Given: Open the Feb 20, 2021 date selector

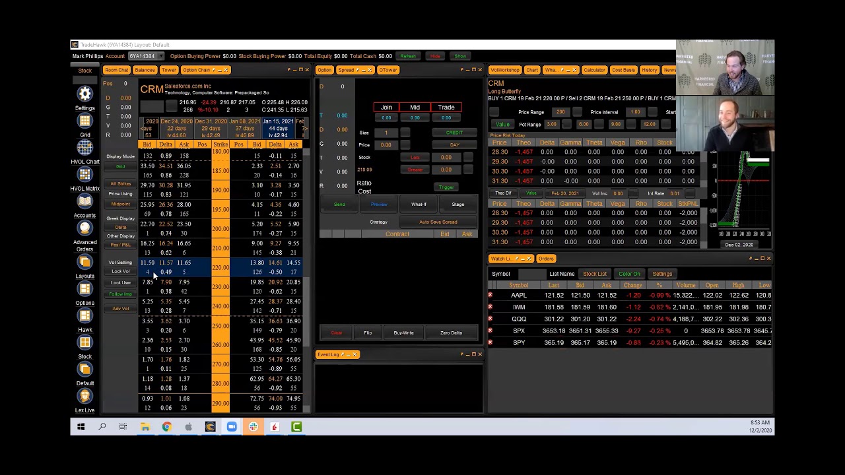Looking at the screenshot, I should tap(565, 193).
